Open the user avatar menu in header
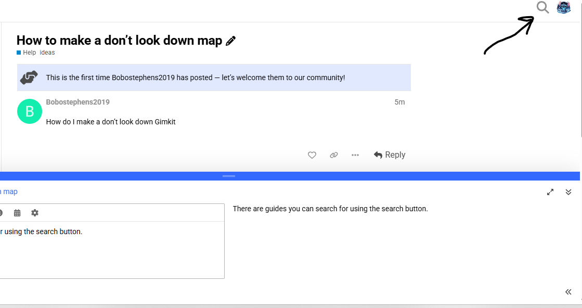The height and width of the screenshot is (308, 582). point(564,7)
